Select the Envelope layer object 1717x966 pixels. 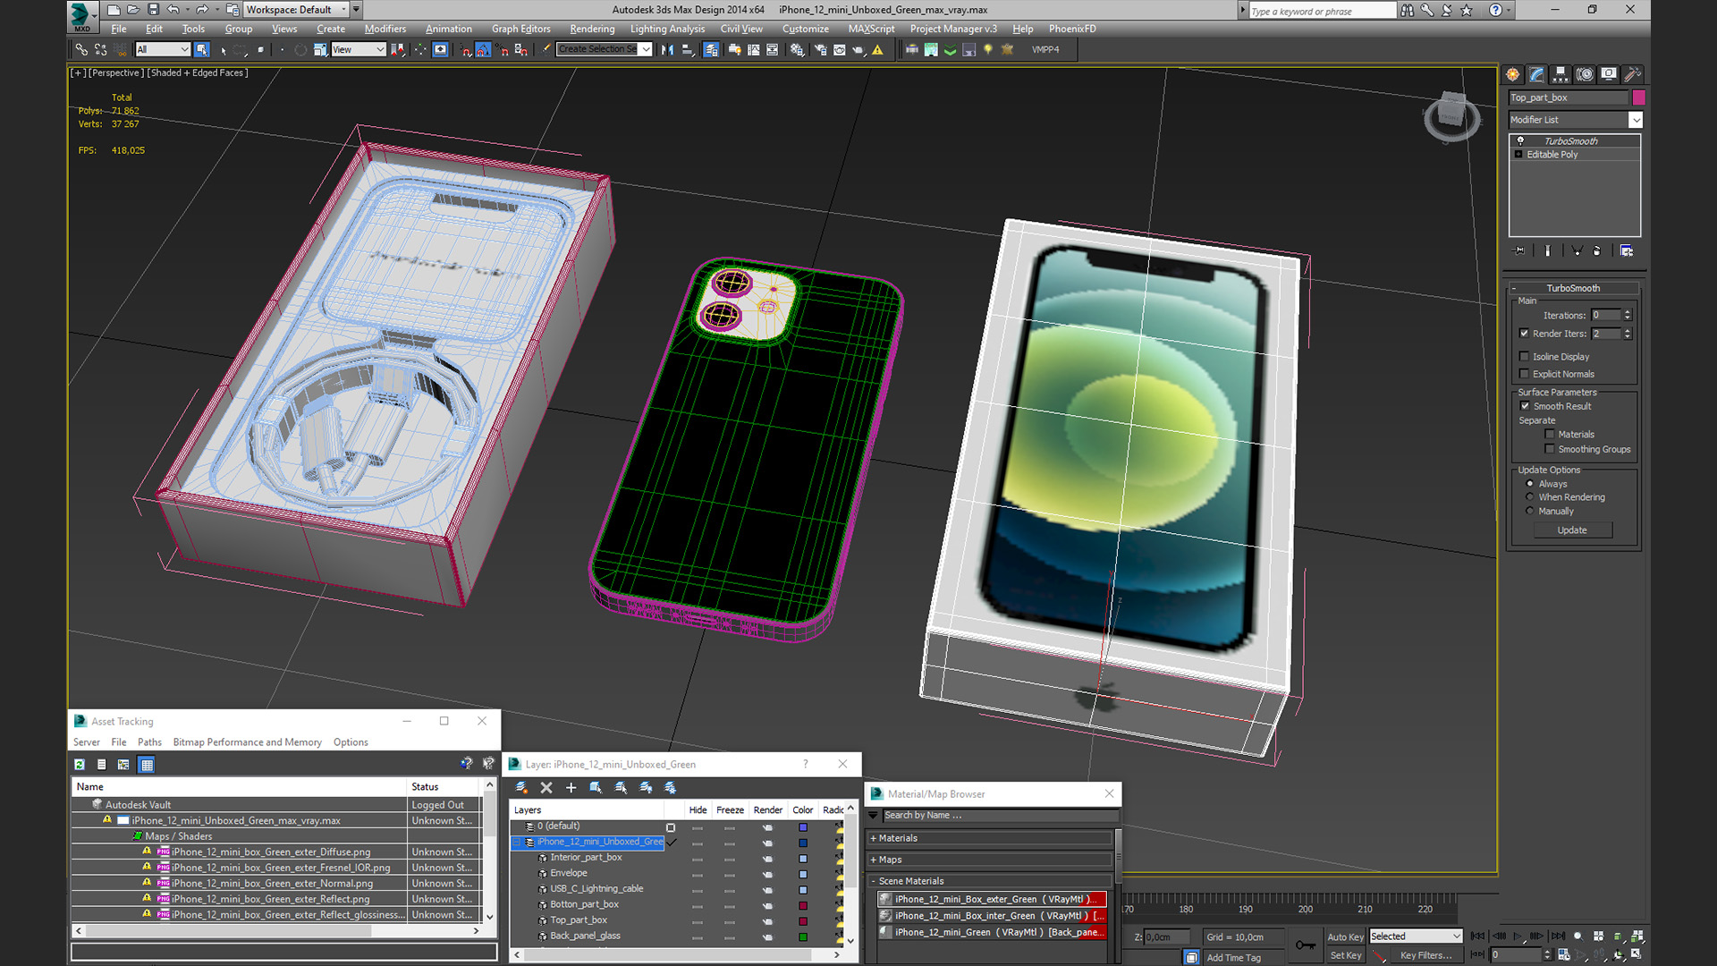[x=569, y=873]
